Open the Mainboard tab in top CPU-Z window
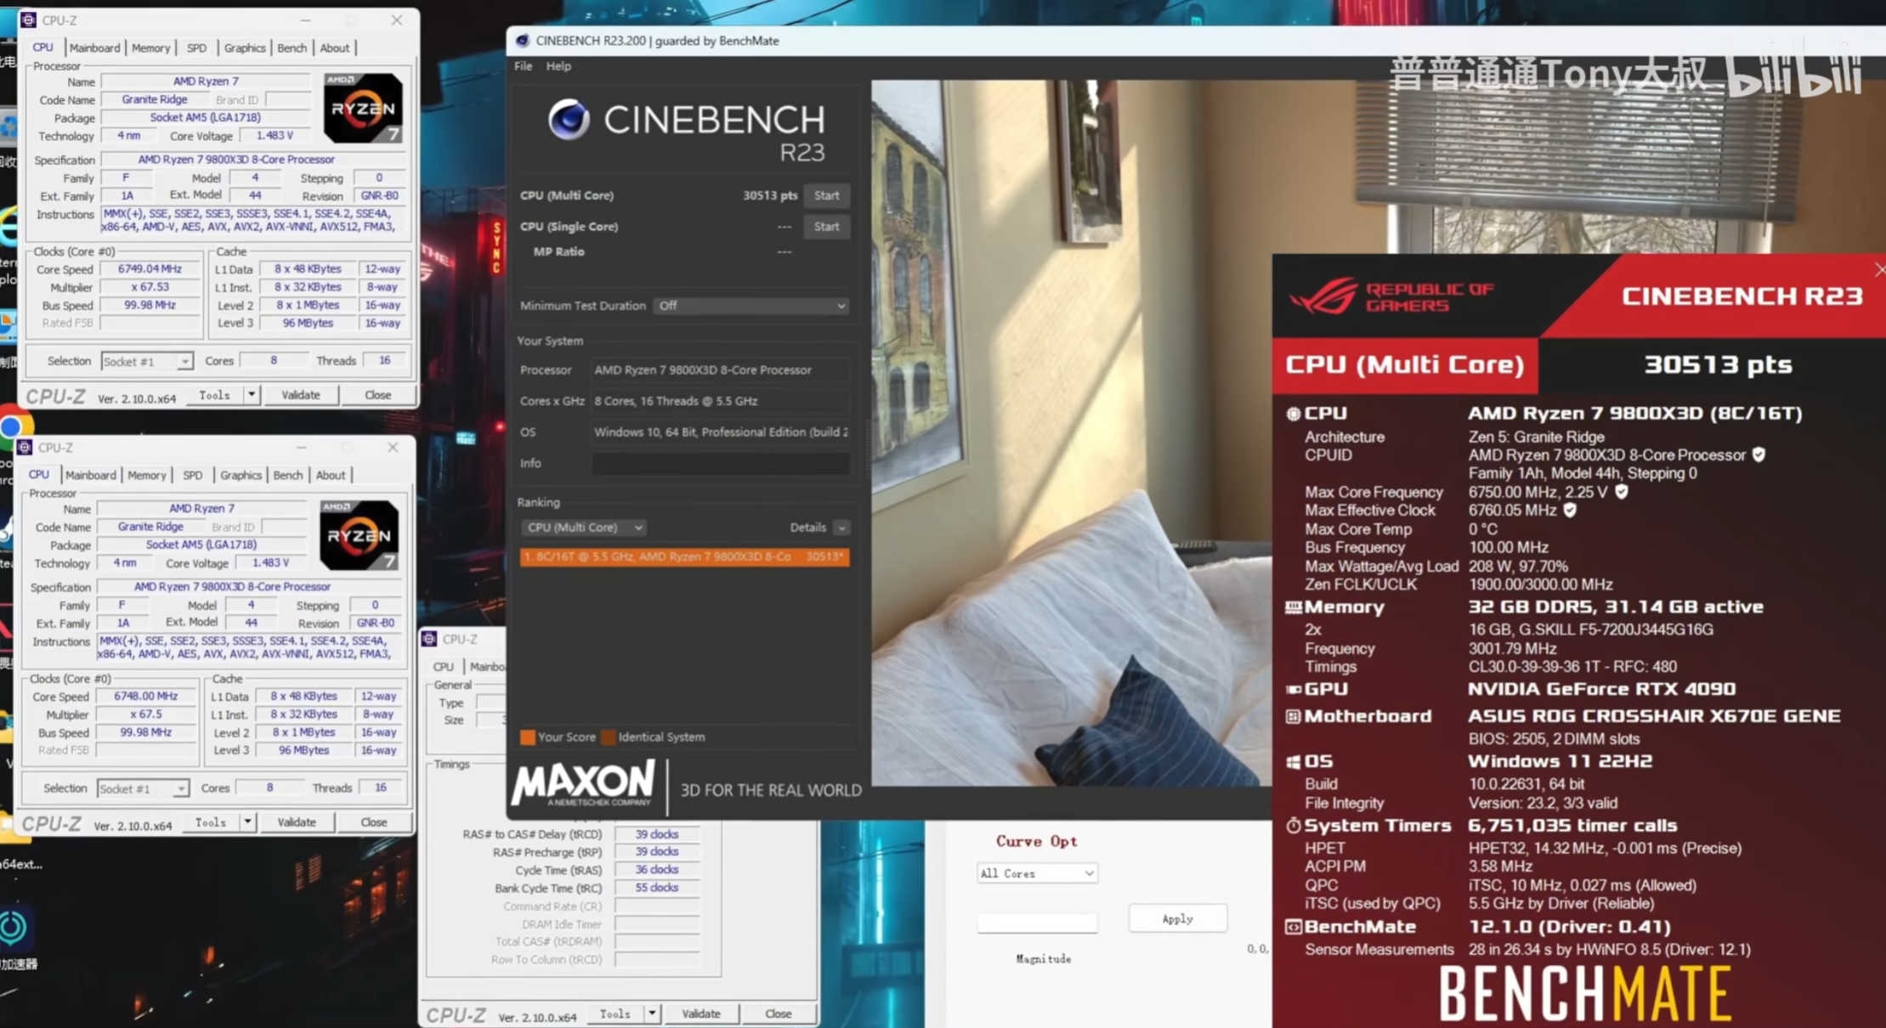The width and height of the screenshot is (1886, 1028). point(94,48)
